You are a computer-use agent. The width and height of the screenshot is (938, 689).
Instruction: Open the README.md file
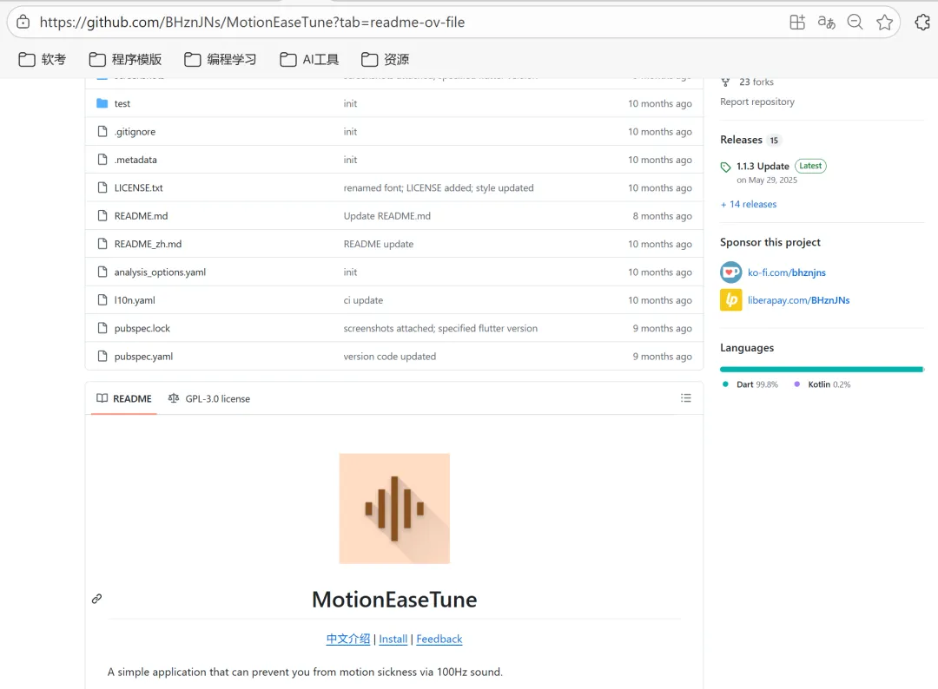tap(141, 216)
